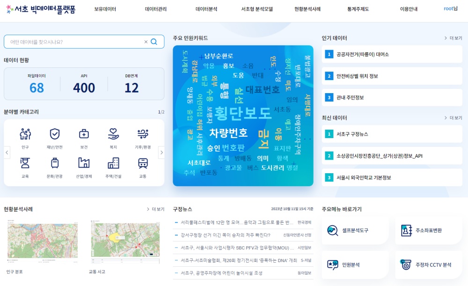Open the 공영주차장 어린이 놀이시설 news headline
The image size is (468, 286).
pyautogui.click(x=221, y=273)
